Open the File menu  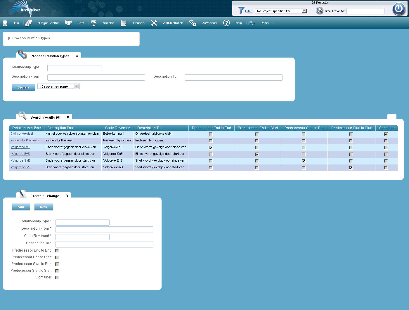tap(16, 22)
